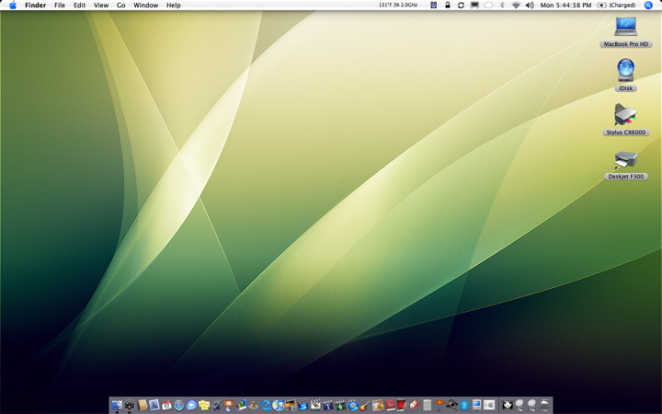This screenshot has height=414, width=662.
Task: Open the classic Mac computer dock icon
Action: pyautogui.click(x=476, y=405)
